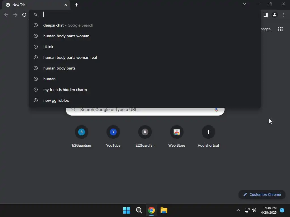Go forward using the forward arrow

15,15
